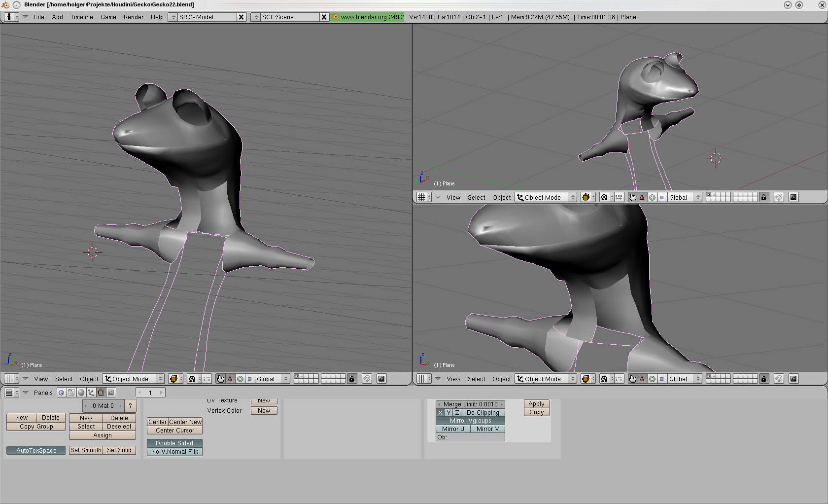Viewport: 828px width, 504px height.
Task: Open the Global orientation dropdown in the top-right viewport
Action: click(x=685, y=197)
